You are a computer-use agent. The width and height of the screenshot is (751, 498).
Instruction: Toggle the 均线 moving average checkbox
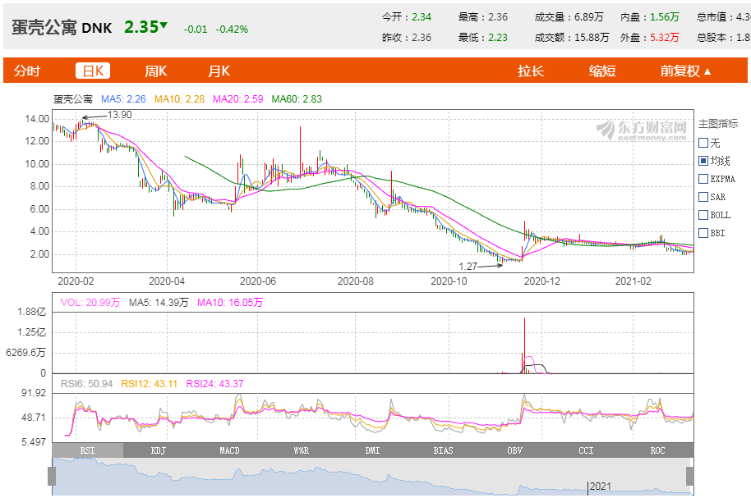coord(703,161)
